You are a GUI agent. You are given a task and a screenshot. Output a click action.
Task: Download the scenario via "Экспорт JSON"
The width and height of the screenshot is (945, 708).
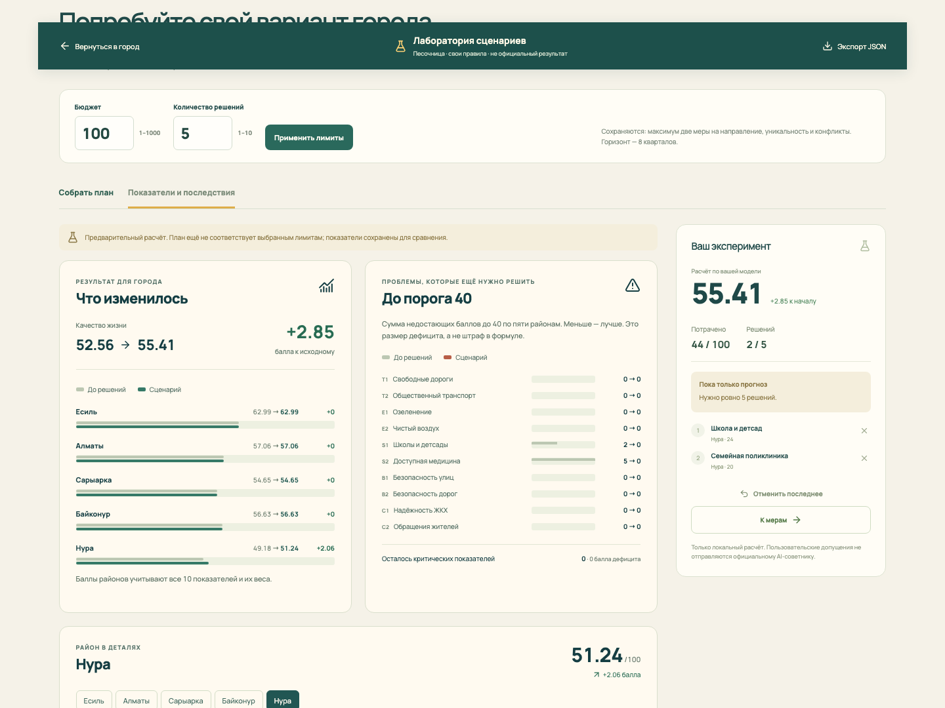854,47
